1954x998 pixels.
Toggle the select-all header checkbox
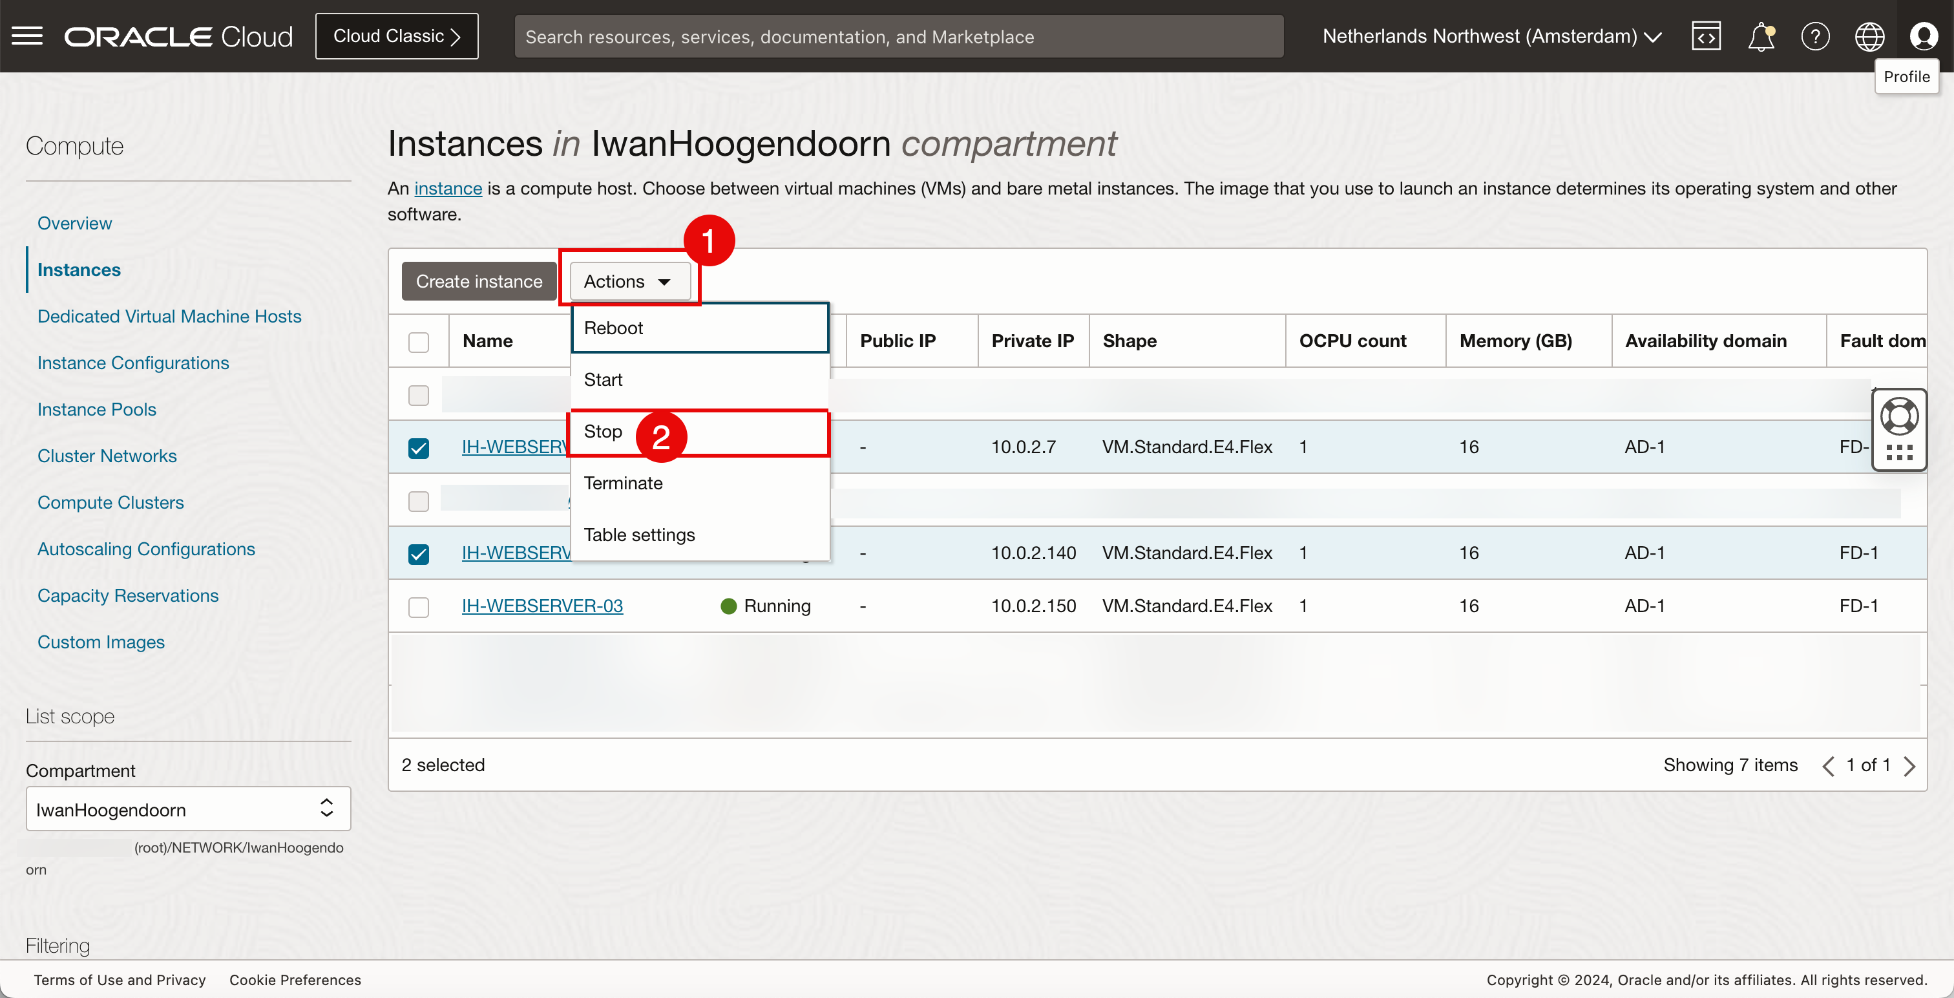[x=418, y=341]
